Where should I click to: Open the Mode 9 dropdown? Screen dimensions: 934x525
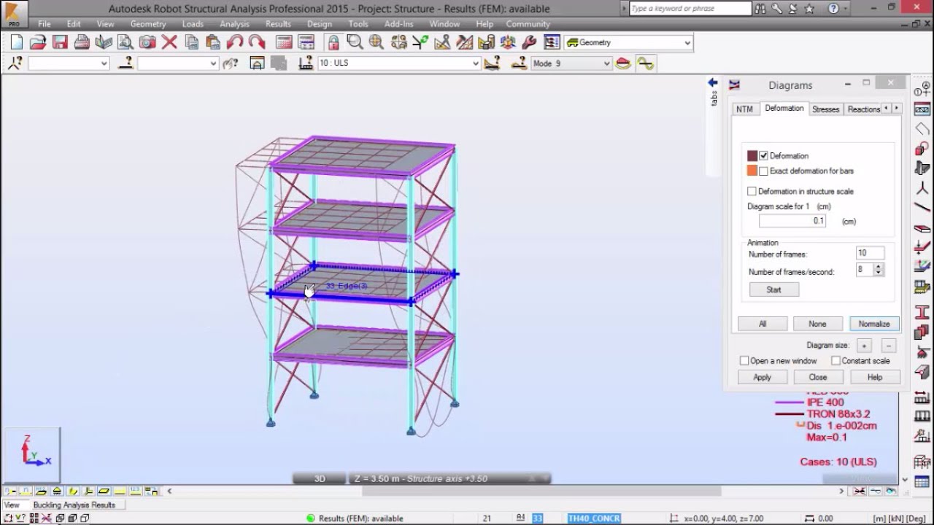[x=606, y=63]
